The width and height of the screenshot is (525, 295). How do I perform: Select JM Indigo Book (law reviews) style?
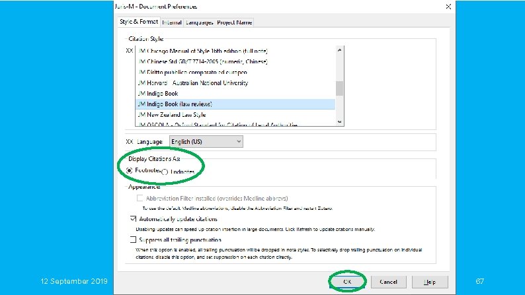[235, 104]
